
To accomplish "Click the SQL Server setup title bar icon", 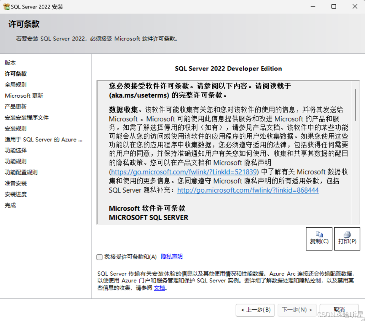I will pos(6,7).
